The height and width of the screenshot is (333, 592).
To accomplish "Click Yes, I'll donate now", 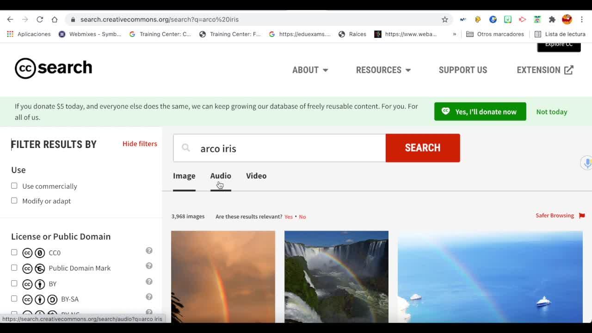I will point(480,111).
